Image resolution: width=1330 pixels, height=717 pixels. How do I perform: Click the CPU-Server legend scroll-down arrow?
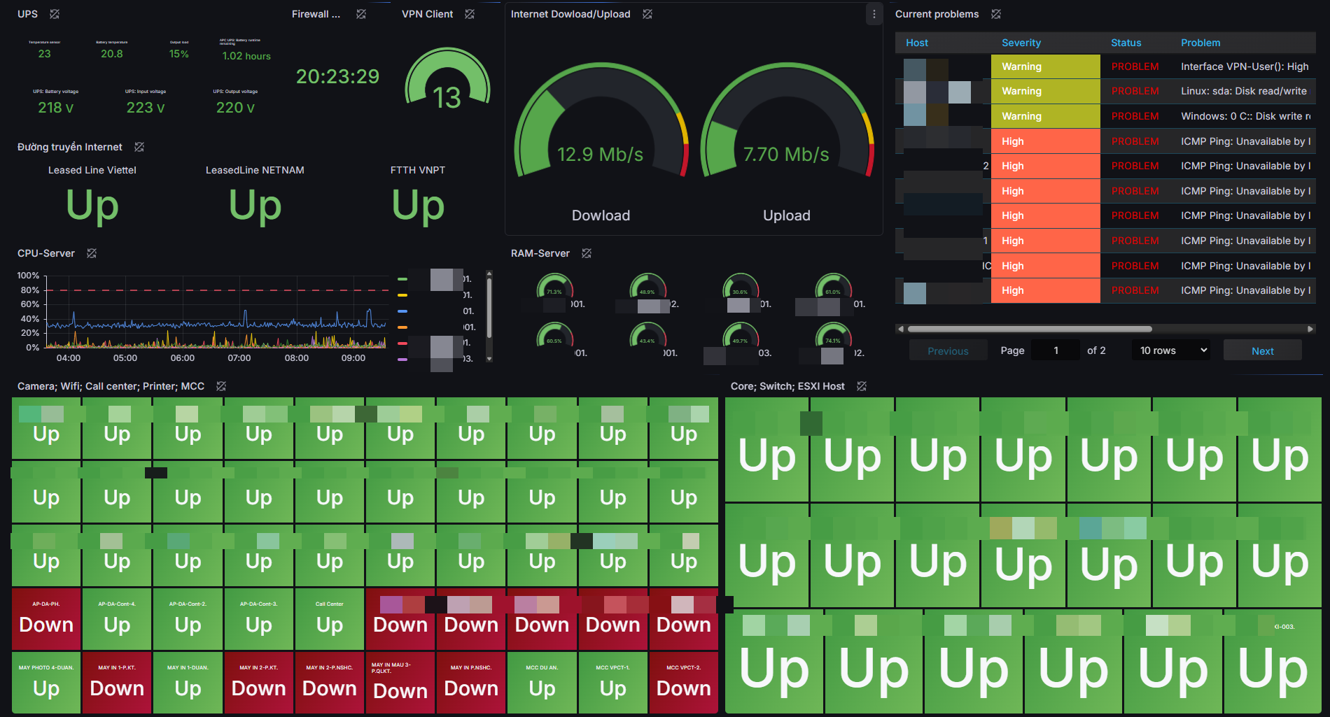(x=489, y=359)
